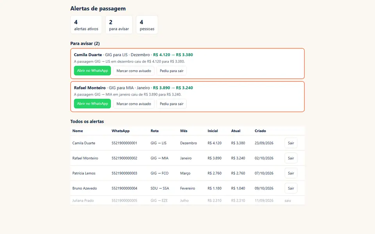Click Bruno Azevedo name in the table
375x234 pixels.
(x=85, y=188)
